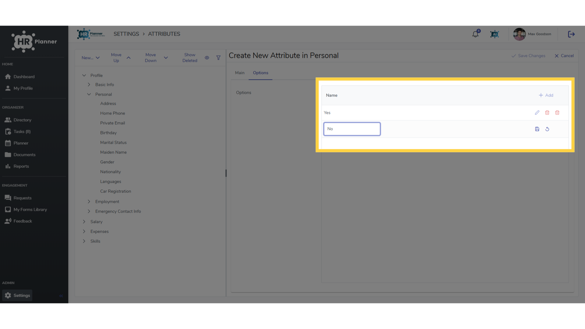This screenshot has height=329, width=585.
Task: Open Dashboard from sidebar
Action: 20,77
